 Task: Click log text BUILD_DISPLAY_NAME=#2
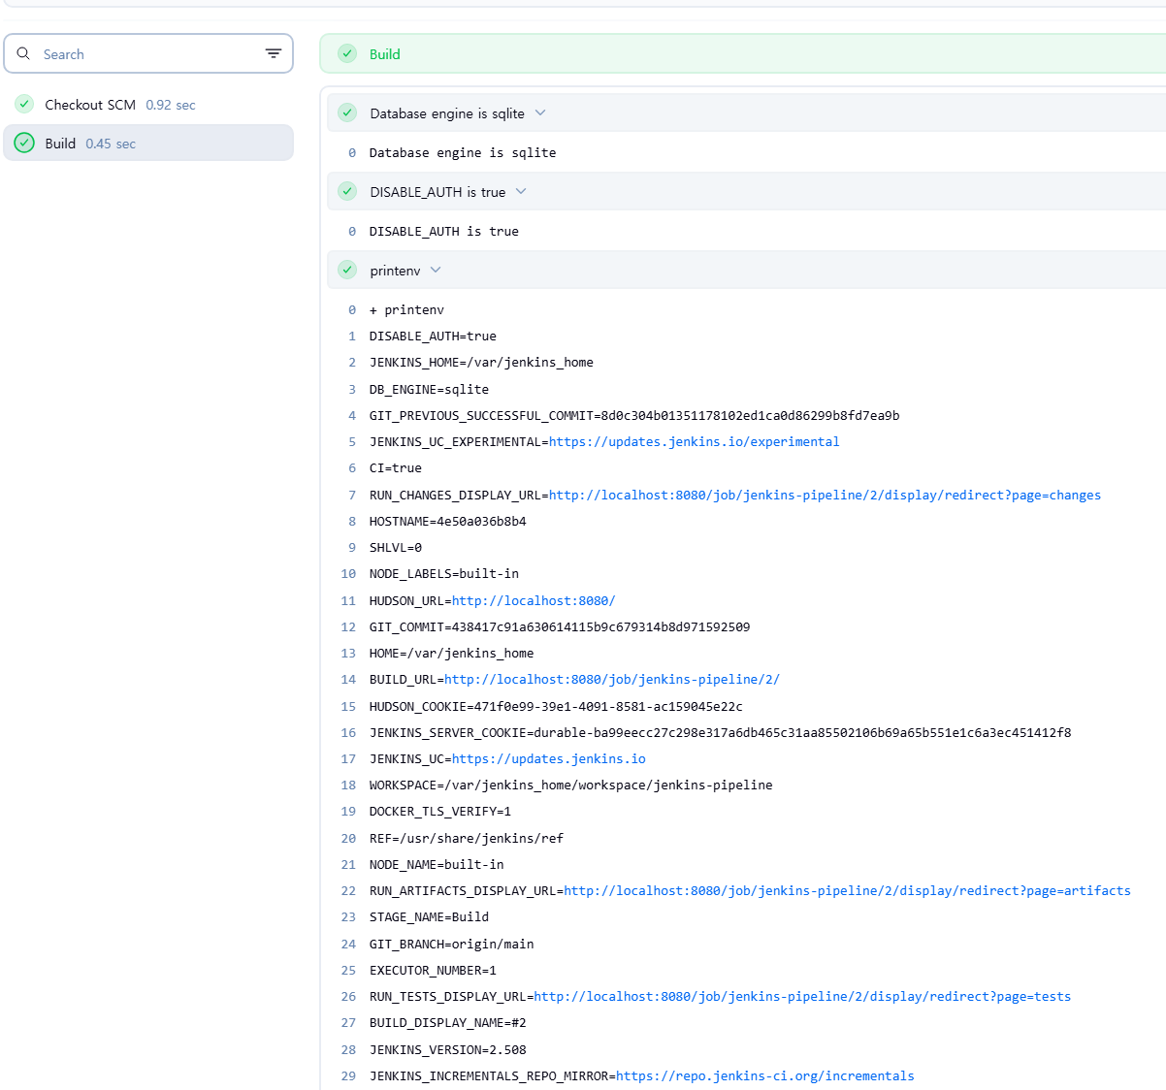click(448, 1022)
